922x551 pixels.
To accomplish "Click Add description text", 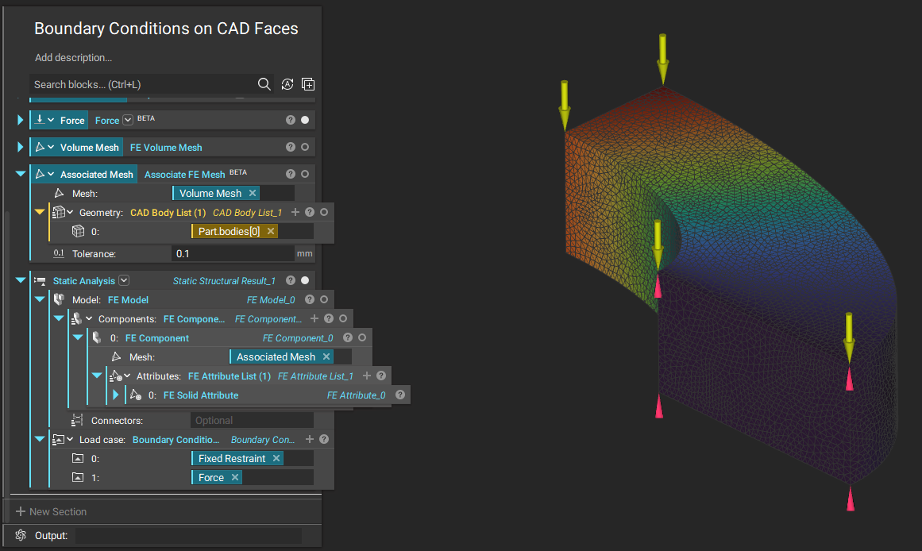I will [x=74, y=58].
